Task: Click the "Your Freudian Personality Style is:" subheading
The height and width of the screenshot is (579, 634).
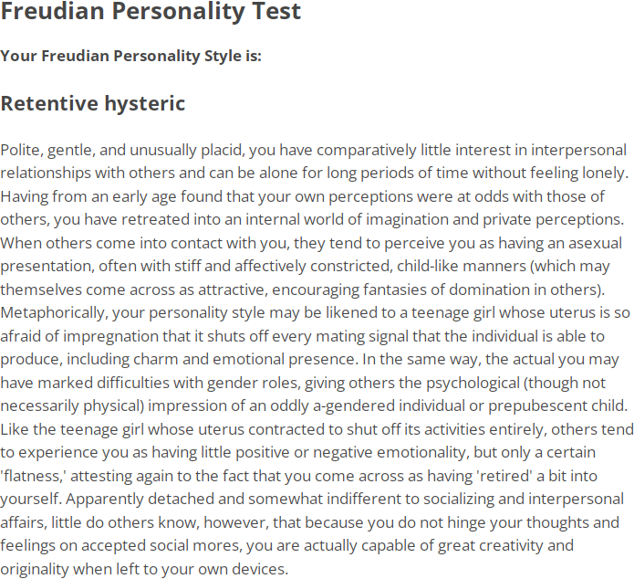Action: point(131,56)
